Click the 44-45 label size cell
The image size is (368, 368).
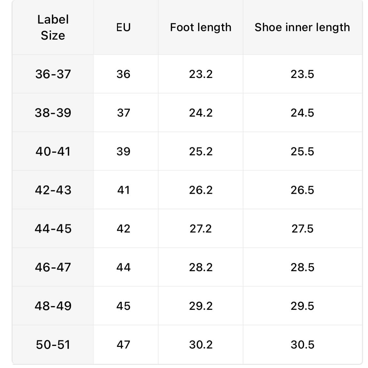click(53, 229)
